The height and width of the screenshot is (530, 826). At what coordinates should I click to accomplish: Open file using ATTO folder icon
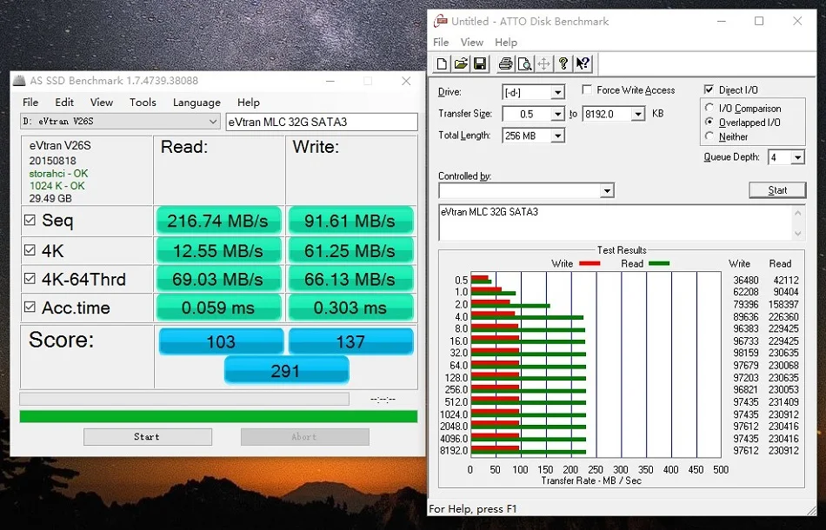(x=461, y=64)
